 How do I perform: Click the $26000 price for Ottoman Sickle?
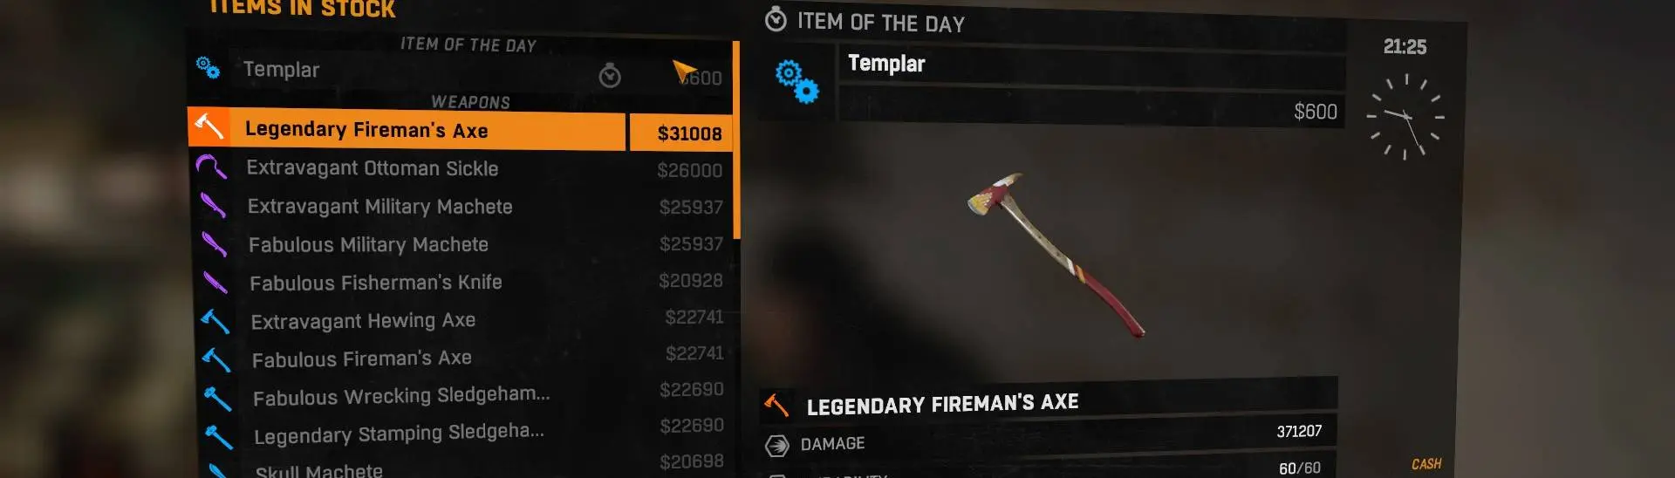coord(689,170)
